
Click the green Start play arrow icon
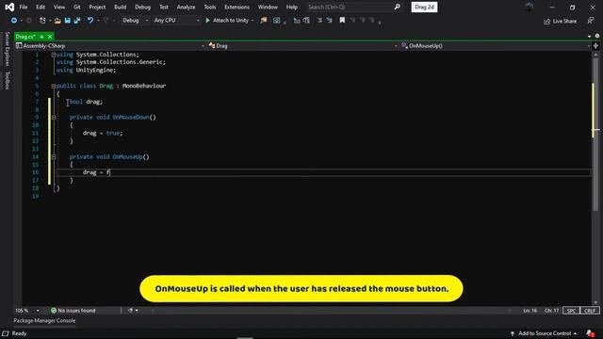(207, 21)
